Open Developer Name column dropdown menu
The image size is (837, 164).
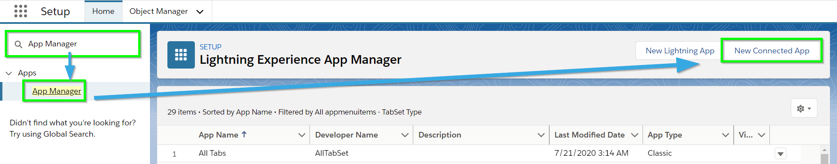405,135
